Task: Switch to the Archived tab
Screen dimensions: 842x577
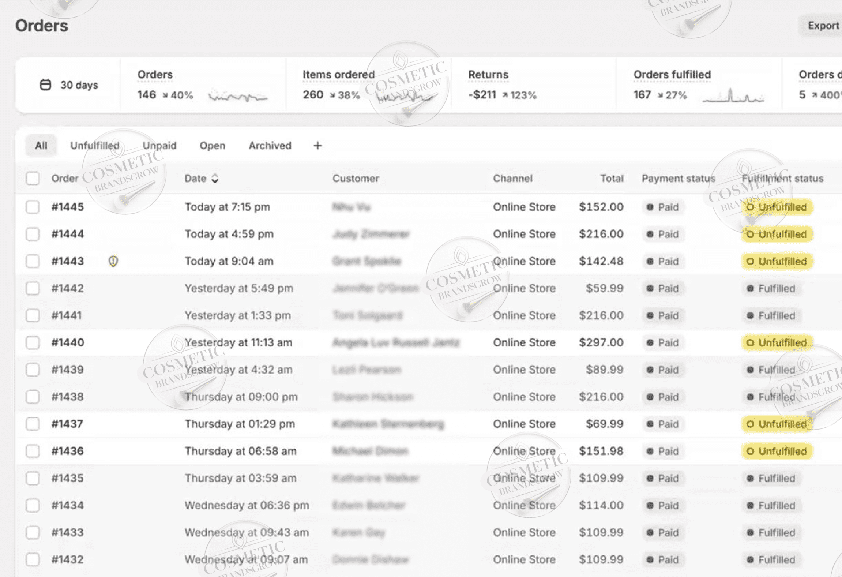Action: pyautogui.click(x=270, y=146)
